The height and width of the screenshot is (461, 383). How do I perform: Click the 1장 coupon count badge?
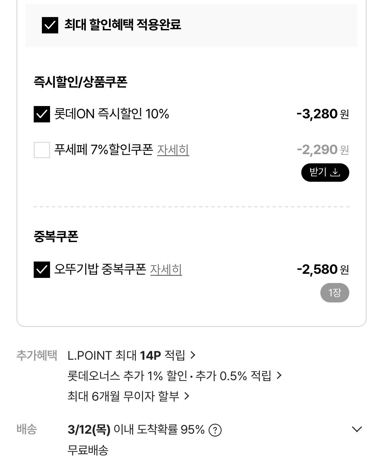(335, 293)
